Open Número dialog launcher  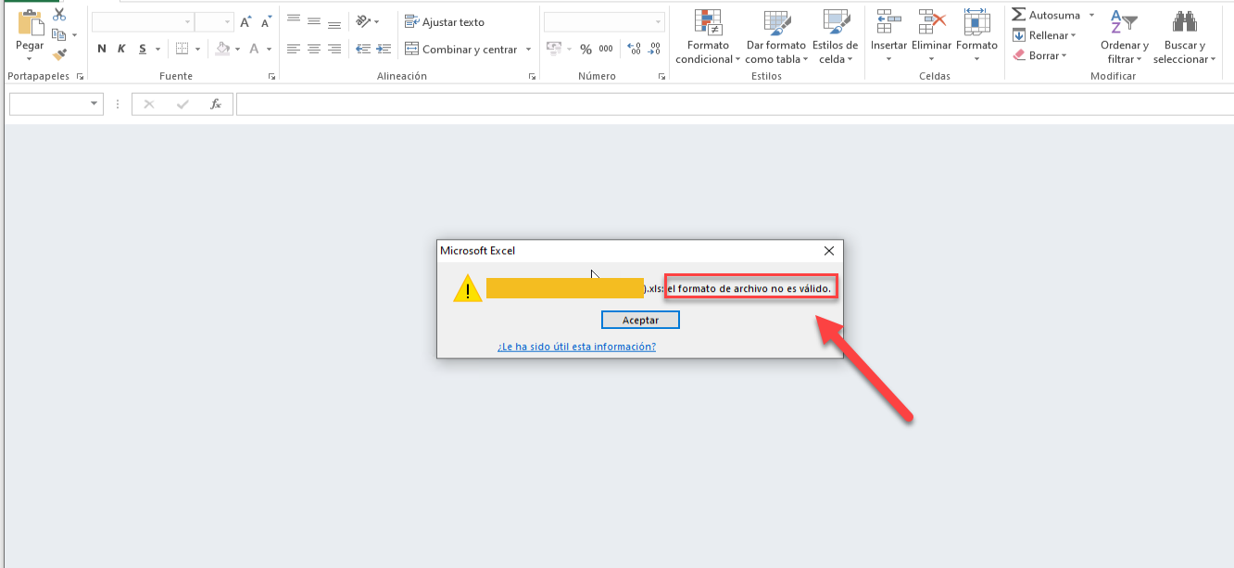(x=661, y=77)
